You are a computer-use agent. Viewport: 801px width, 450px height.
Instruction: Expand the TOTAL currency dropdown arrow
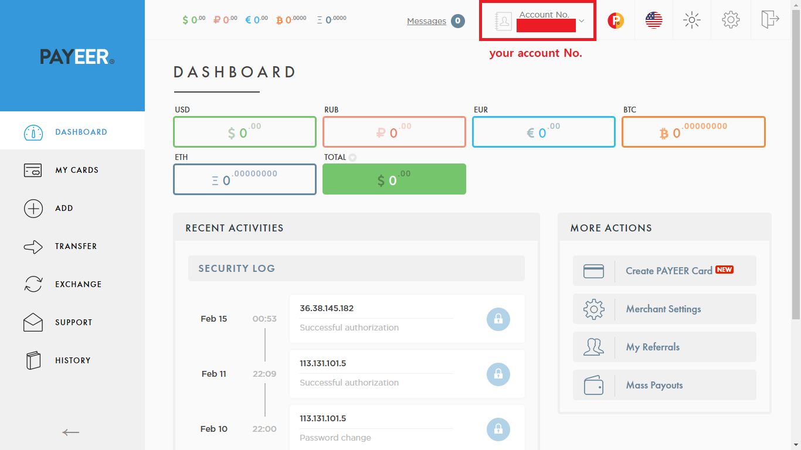[x=352, y=158]
